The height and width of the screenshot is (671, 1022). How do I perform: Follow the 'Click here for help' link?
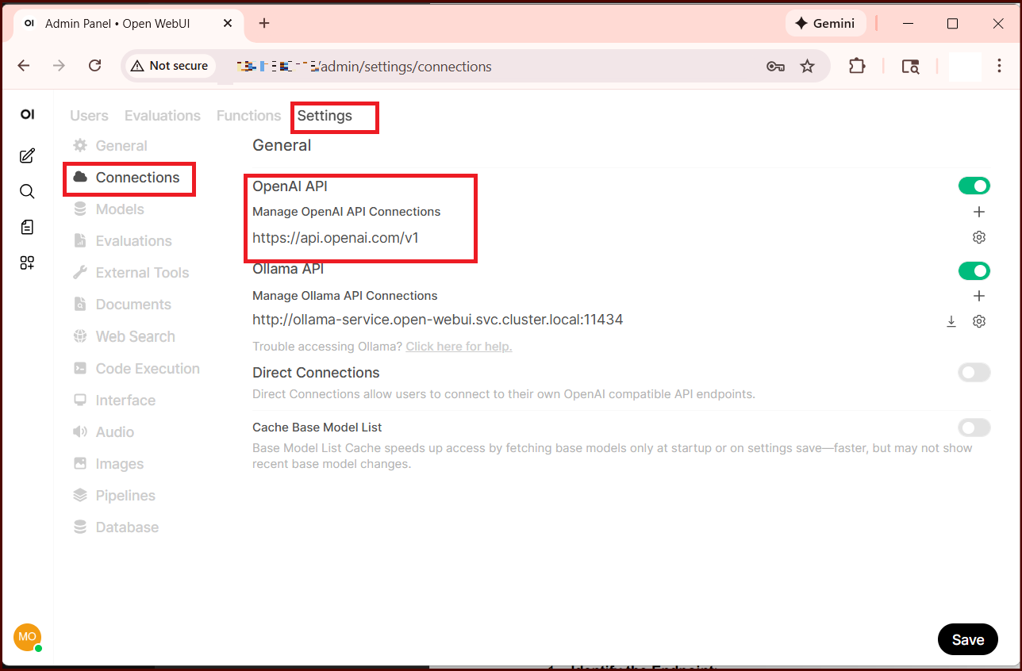tap(459, 347)
